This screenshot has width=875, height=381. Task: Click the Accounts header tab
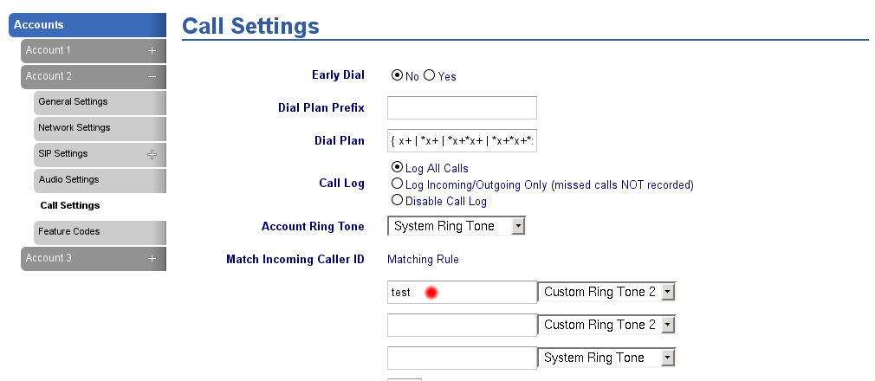[x=87, y=24]
